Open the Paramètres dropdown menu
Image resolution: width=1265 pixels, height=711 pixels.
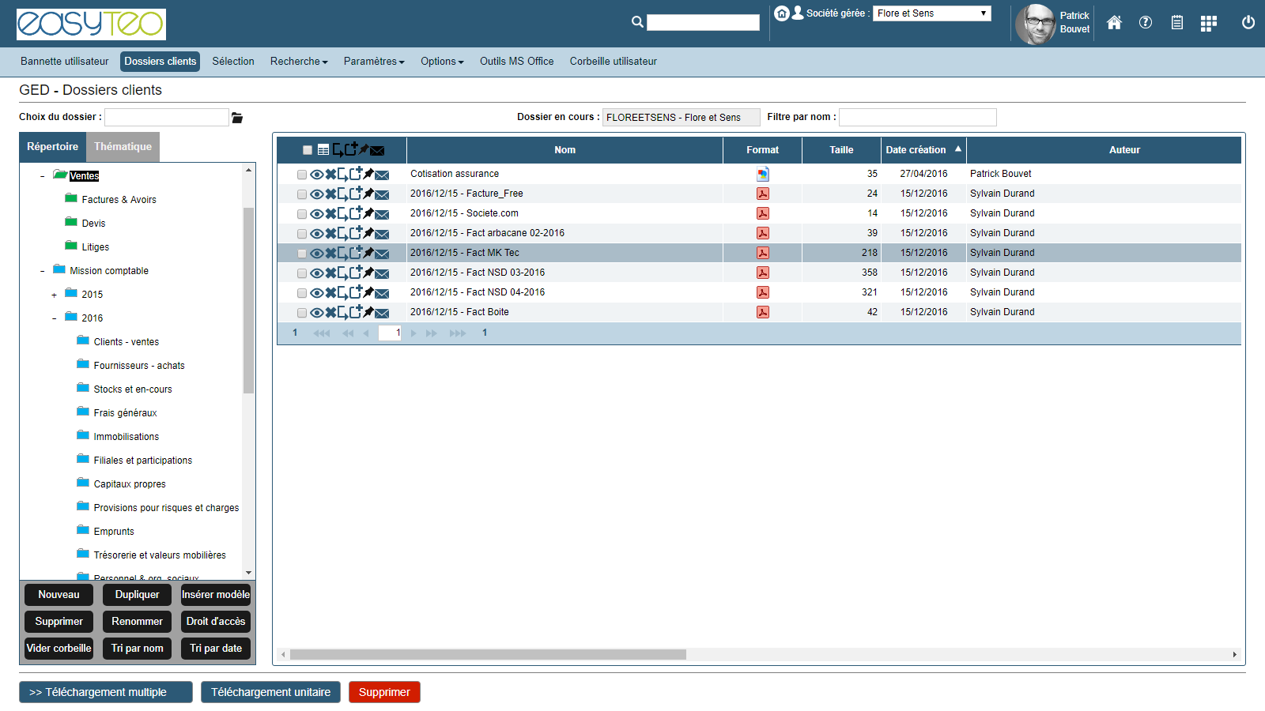point(373,62)
